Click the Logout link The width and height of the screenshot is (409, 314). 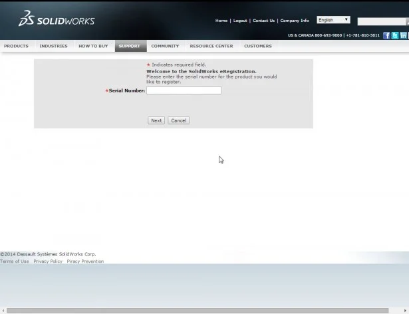coord(239,21)
